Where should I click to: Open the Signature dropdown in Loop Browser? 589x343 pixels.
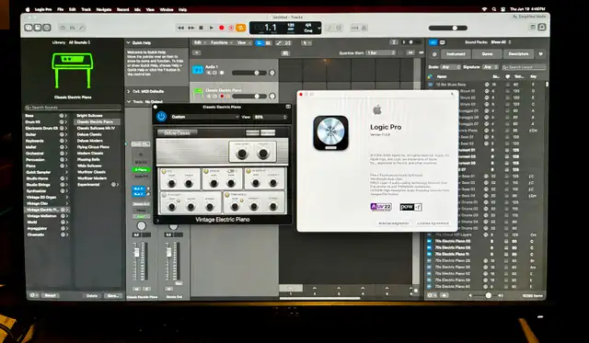491,67
